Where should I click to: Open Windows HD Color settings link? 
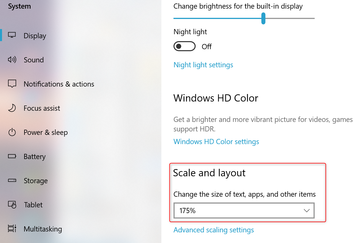[x=216, y=142]
